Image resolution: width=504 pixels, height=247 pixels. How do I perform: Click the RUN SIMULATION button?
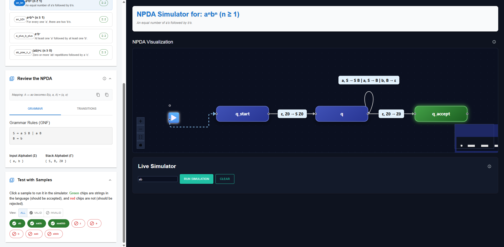click(196, 179)
